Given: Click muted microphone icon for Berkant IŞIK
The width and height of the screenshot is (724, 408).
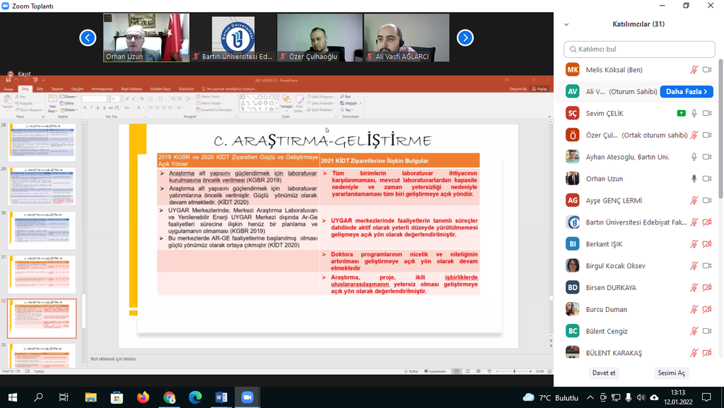Looking at the screenshot, I should pyautogui.click(x=694, y=244).
